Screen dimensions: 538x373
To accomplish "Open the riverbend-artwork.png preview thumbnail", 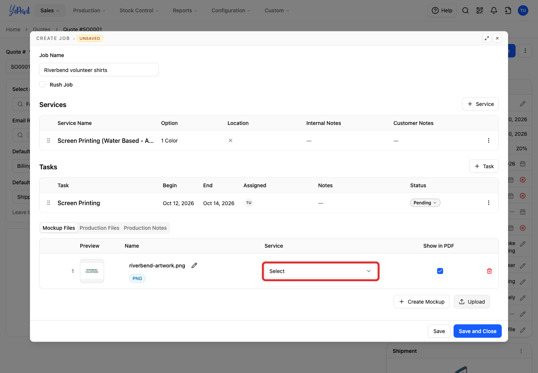I will (92, 271).
